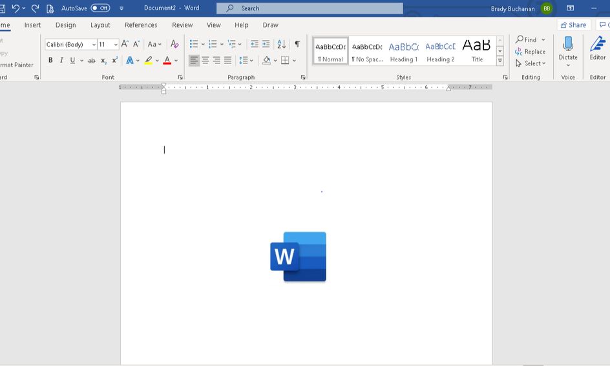The image size is (610, 366).
Task: Open text highlight color dropdown arrow
Action: point(157,60)
